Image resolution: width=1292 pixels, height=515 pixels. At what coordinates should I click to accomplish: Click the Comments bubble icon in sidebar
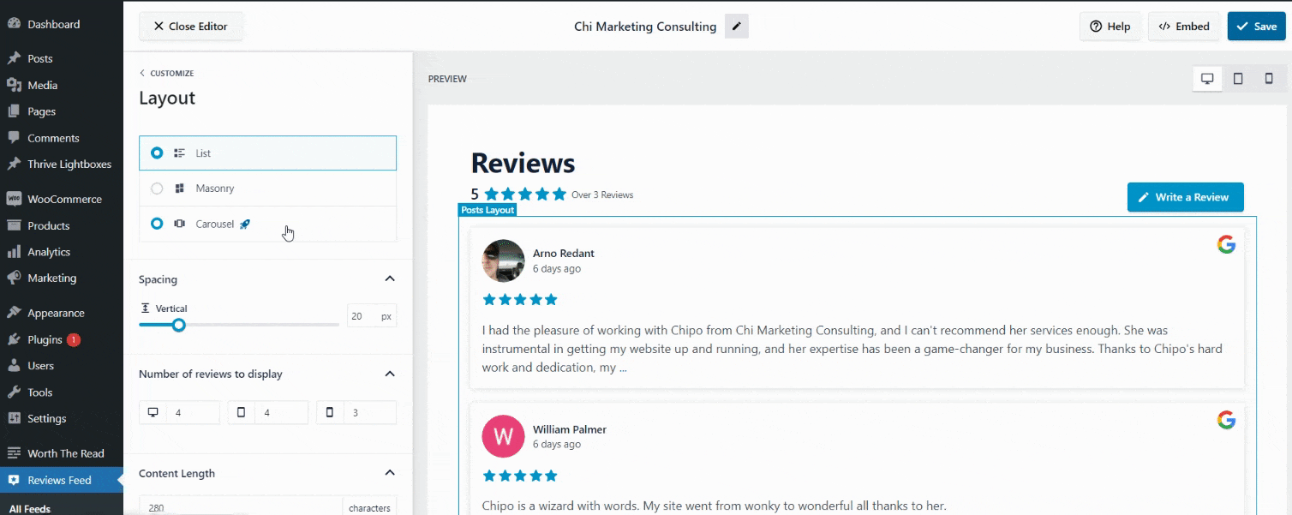[14, 138]
